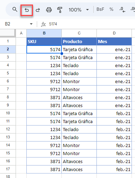Click the Undo arrow icon
Viewport: 135px width, 178px height.
pos(27,10)
